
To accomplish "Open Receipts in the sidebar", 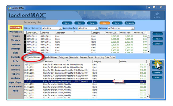I will tap(15, 65).
